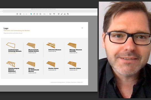Click the Kloster Cismar logo
Image resolution: width=151 pixels, height=100 pixels.
pos(51,64)
